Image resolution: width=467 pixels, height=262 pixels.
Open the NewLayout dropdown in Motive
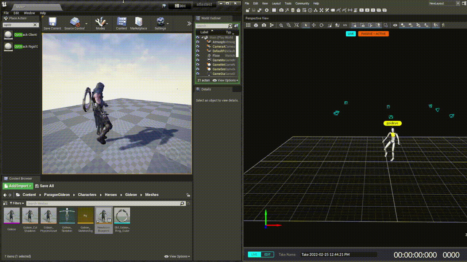tap(444, 3)
